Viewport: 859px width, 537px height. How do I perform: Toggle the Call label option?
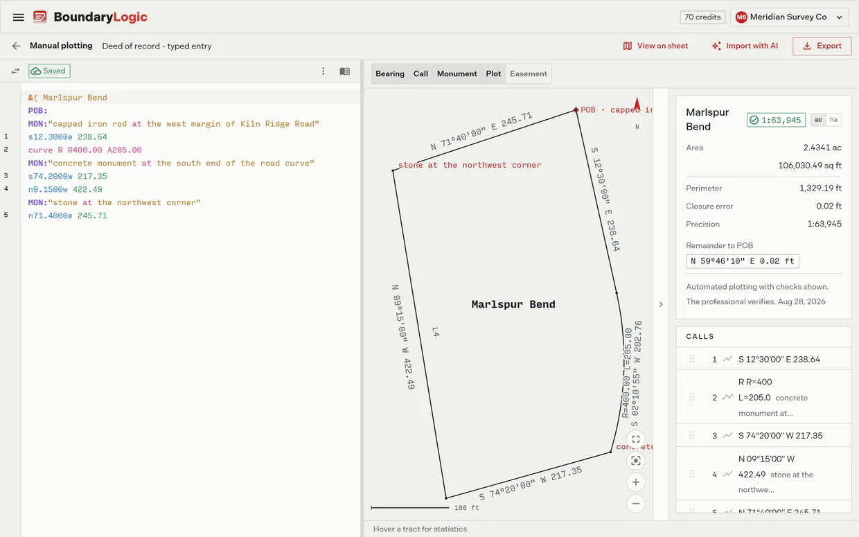(420, 73)
